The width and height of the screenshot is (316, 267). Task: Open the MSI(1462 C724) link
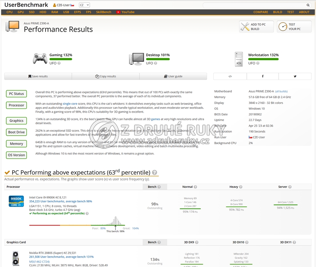39,262
